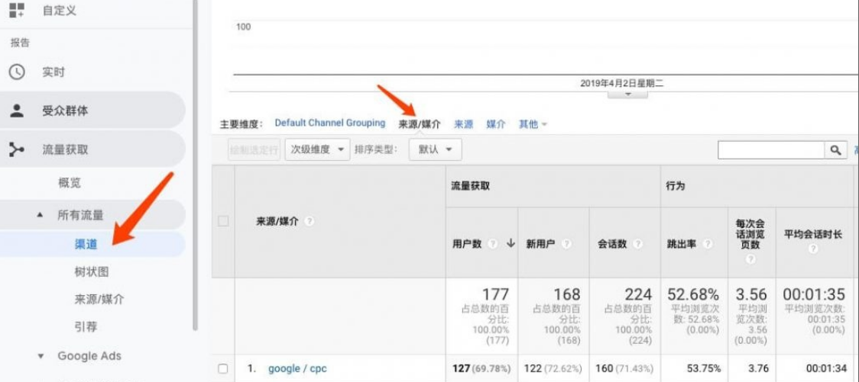The height and width of the screenshot is (382, 859).
Task: Click the 新用户 column header
Action: coord(541,244)
